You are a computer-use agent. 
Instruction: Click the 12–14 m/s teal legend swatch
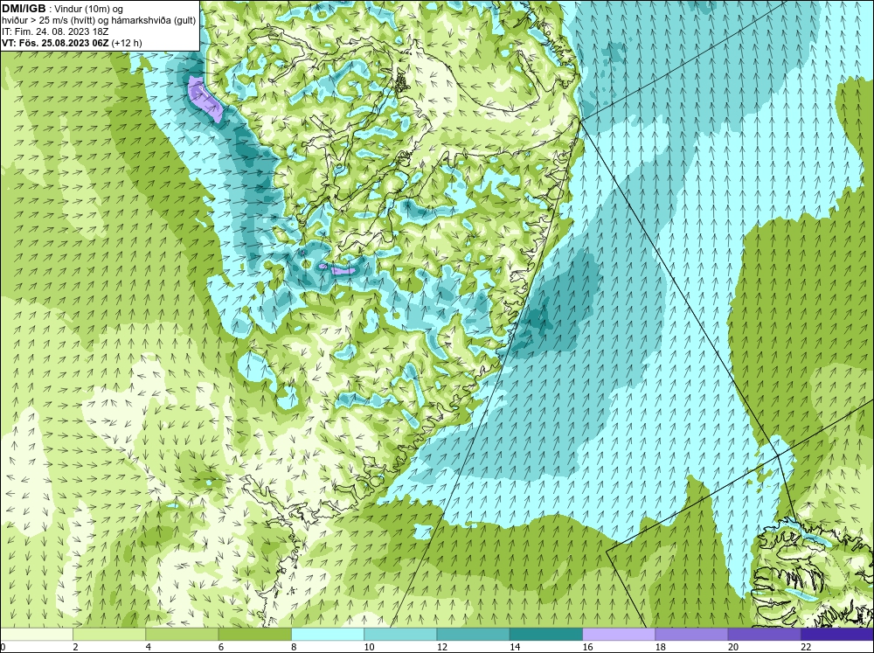(473, 634)
